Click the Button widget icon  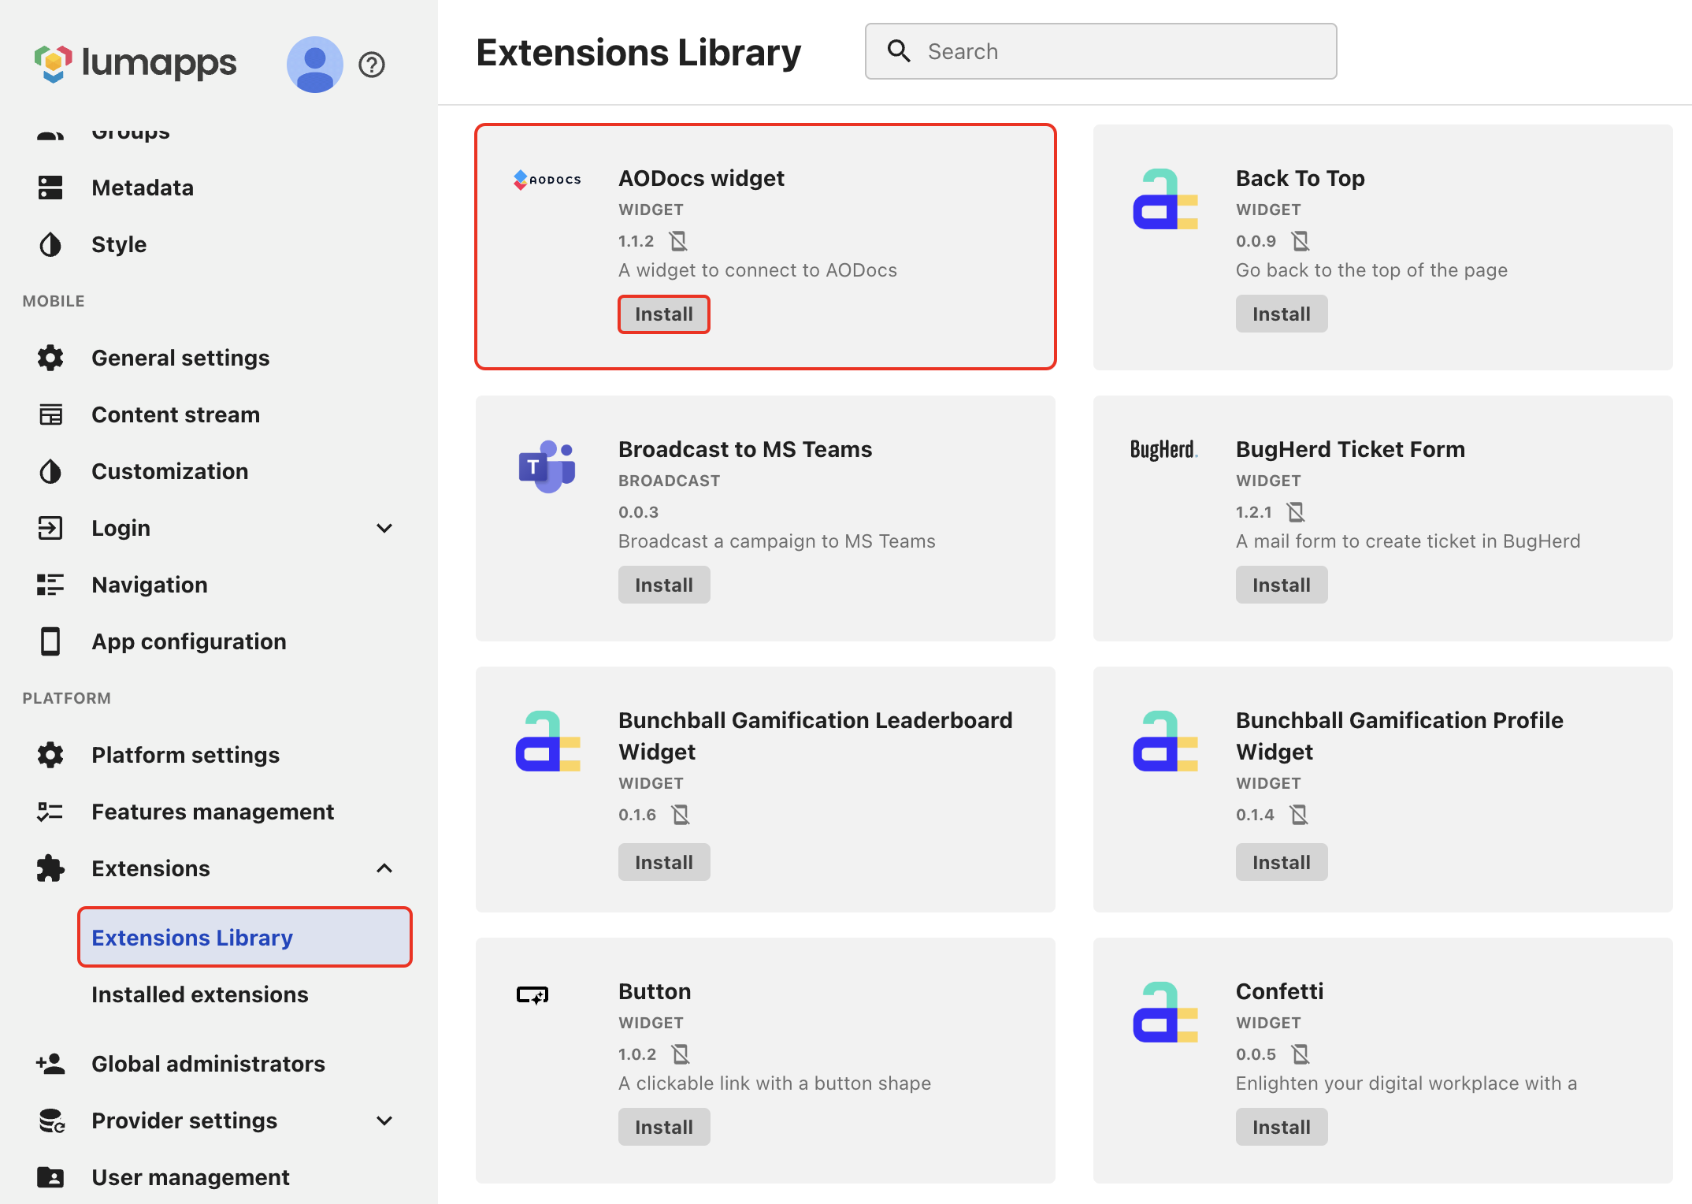point(532,995)
